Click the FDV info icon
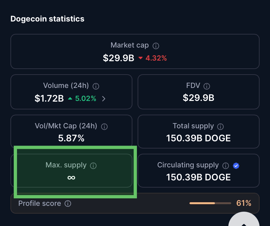This screenshot has width=270, height=226. 207,86
